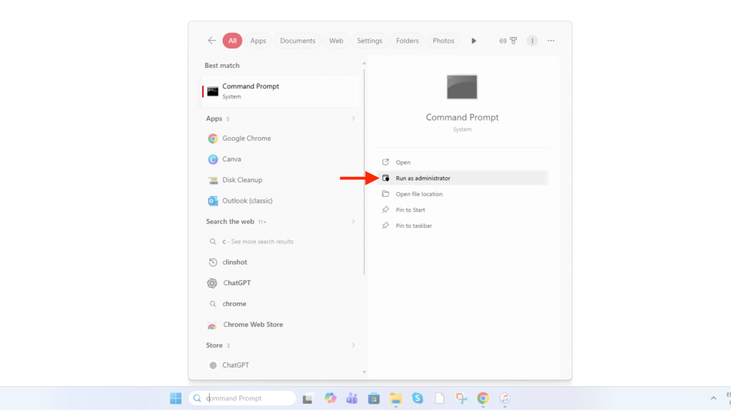Switch to the Apps filter tab
Screen dimensions: 731x411
tap(258, 41)
